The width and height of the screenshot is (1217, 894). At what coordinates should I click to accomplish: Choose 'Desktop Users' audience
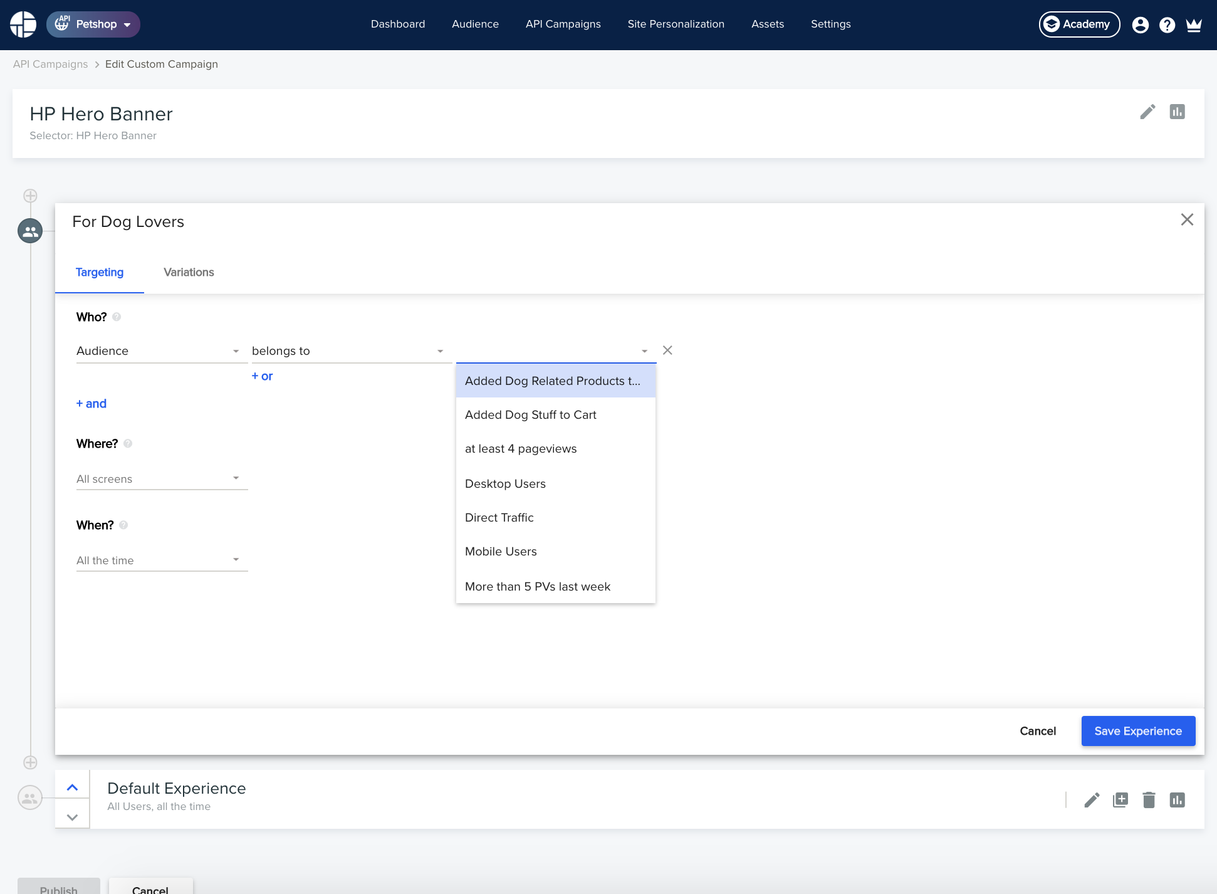point(556,484)
